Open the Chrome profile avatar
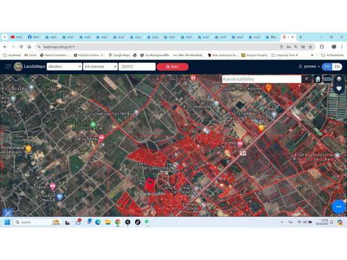347x260 pixels. pos(334,47)
